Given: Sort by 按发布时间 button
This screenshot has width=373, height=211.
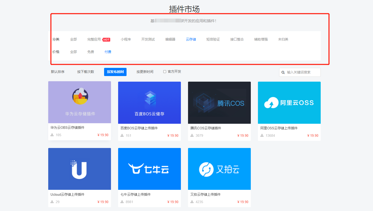Looking at the screenshot, I should [x=115, y=72].
